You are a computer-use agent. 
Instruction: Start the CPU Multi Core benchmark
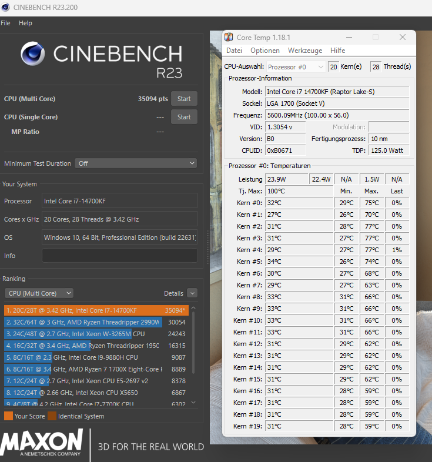click(x=184, y=99)
